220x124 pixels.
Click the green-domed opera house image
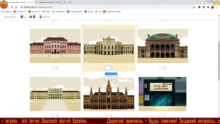click(x=163, y=46)
